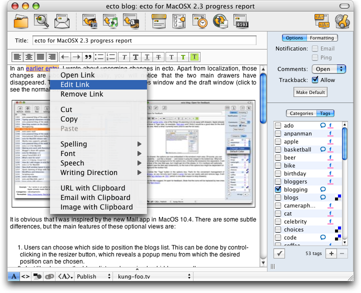Align text right
The image size is (361, 293).
point(52,57)
